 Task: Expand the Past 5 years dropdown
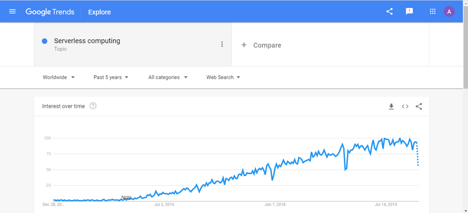point(111,78)
